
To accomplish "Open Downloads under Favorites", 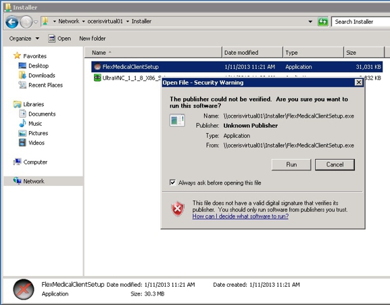I will [42, 75].
